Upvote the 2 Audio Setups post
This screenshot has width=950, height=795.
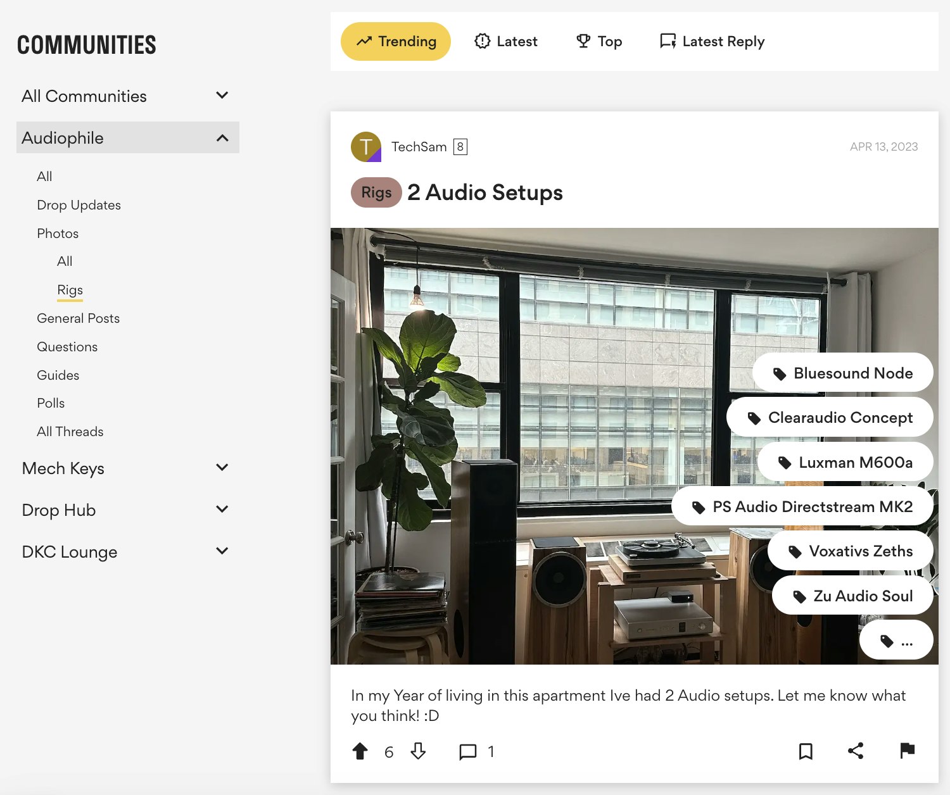coord(360,751)
